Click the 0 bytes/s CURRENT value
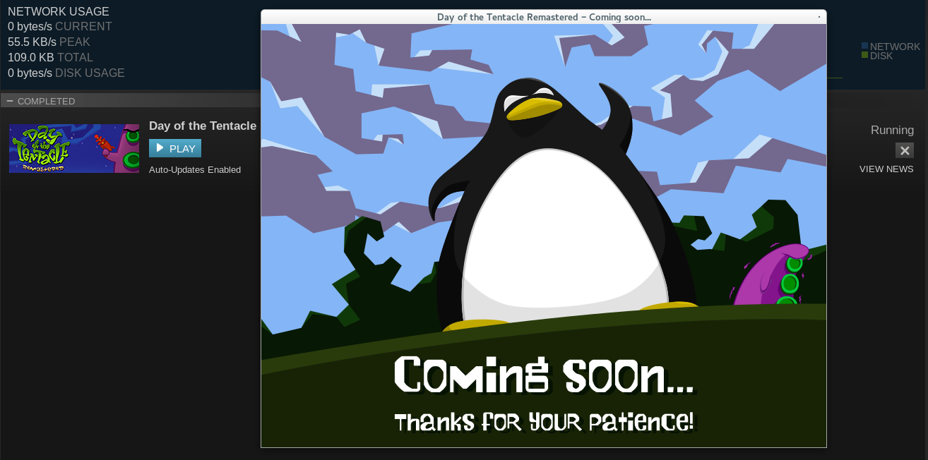Image resolution: width=928 pixels, height=460 pixels. [x=60, y=27]
